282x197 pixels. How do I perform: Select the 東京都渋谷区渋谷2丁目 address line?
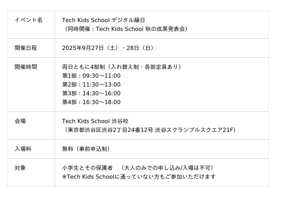tap(150, 130)
